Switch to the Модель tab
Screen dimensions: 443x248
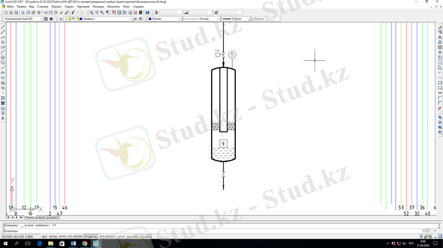30,217
